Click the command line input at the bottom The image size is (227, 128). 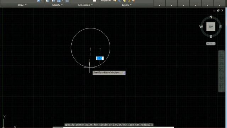[x=118, y=127]
